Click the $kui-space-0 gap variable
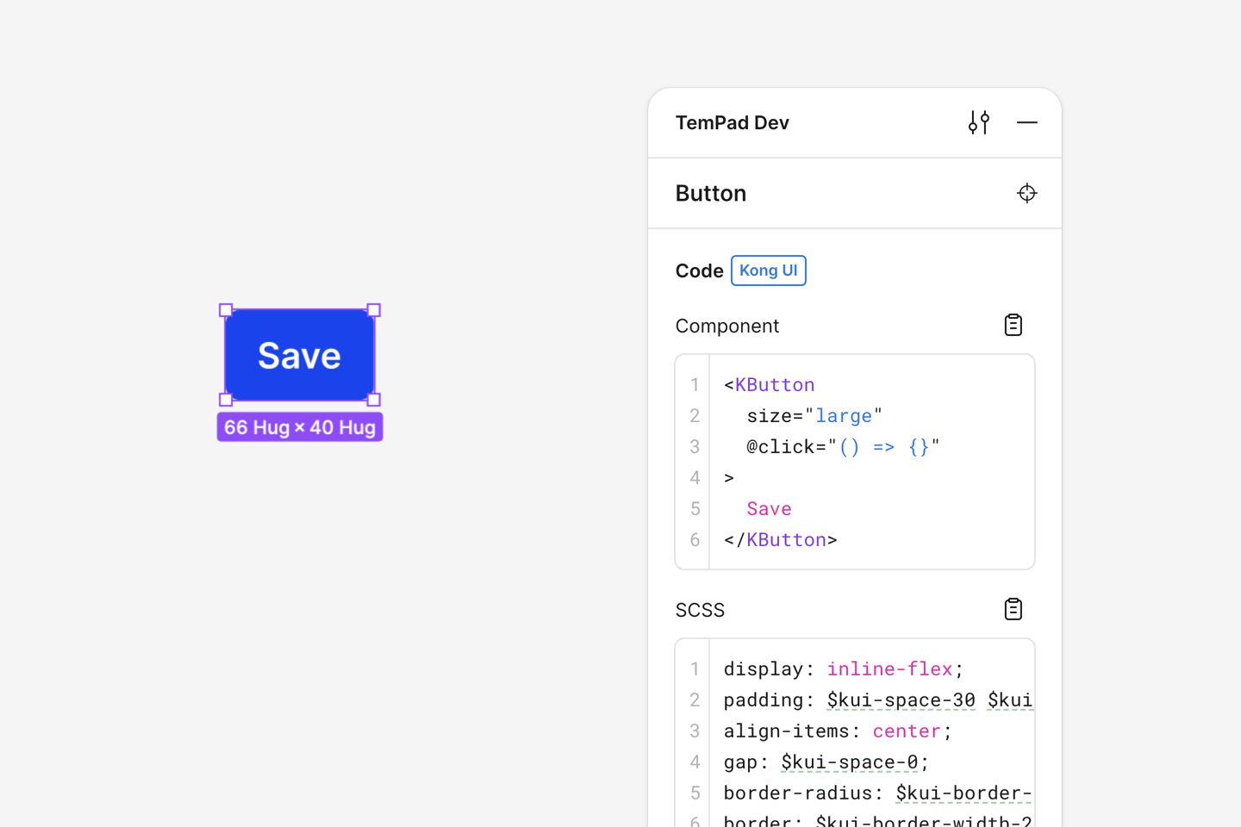 point(850,762)
